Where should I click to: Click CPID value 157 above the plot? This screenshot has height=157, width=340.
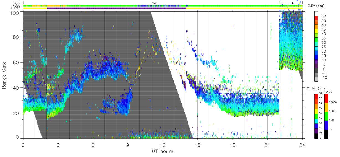coord(154,3)
